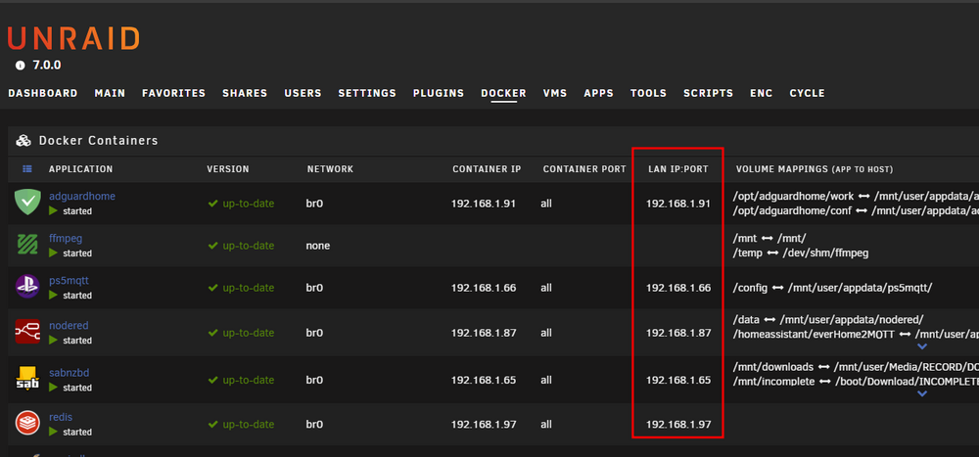Click the redis red stack icon
This screenshot has height=457, width=979.
pyautogui.click(x=27, y=424)
